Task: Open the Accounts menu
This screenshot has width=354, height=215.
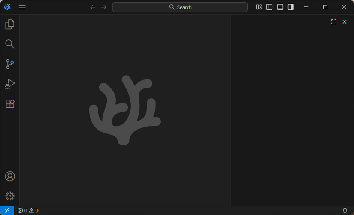Action: point(10,176)
